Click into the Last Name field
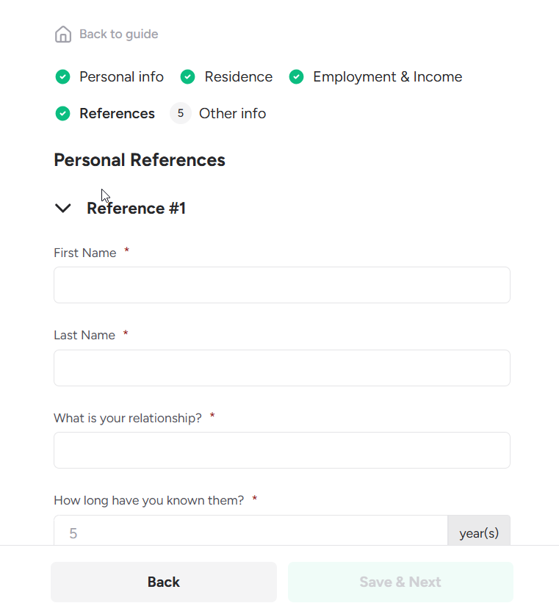This screenshot has width=559, height=614. (x=281, y=368)
